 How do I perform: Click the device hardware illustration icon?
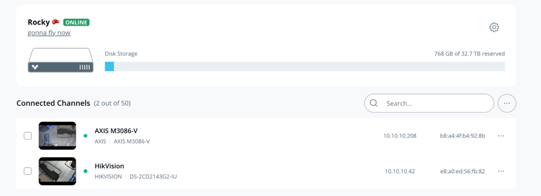tap(61, 60)
